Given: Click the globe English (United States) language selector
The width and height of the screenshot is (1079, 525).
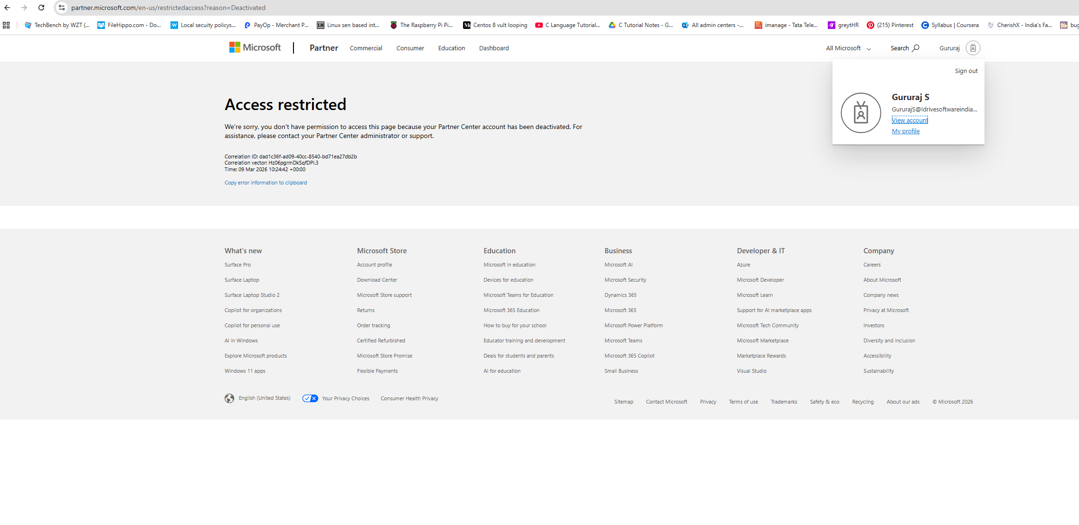Looking at the screenshot, I should pyautogui.click(x=257, y=398).
